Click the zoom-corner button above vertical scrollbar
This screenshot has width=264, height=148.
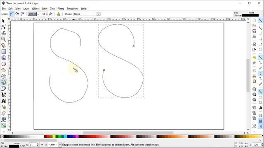[x=248, y=19]
